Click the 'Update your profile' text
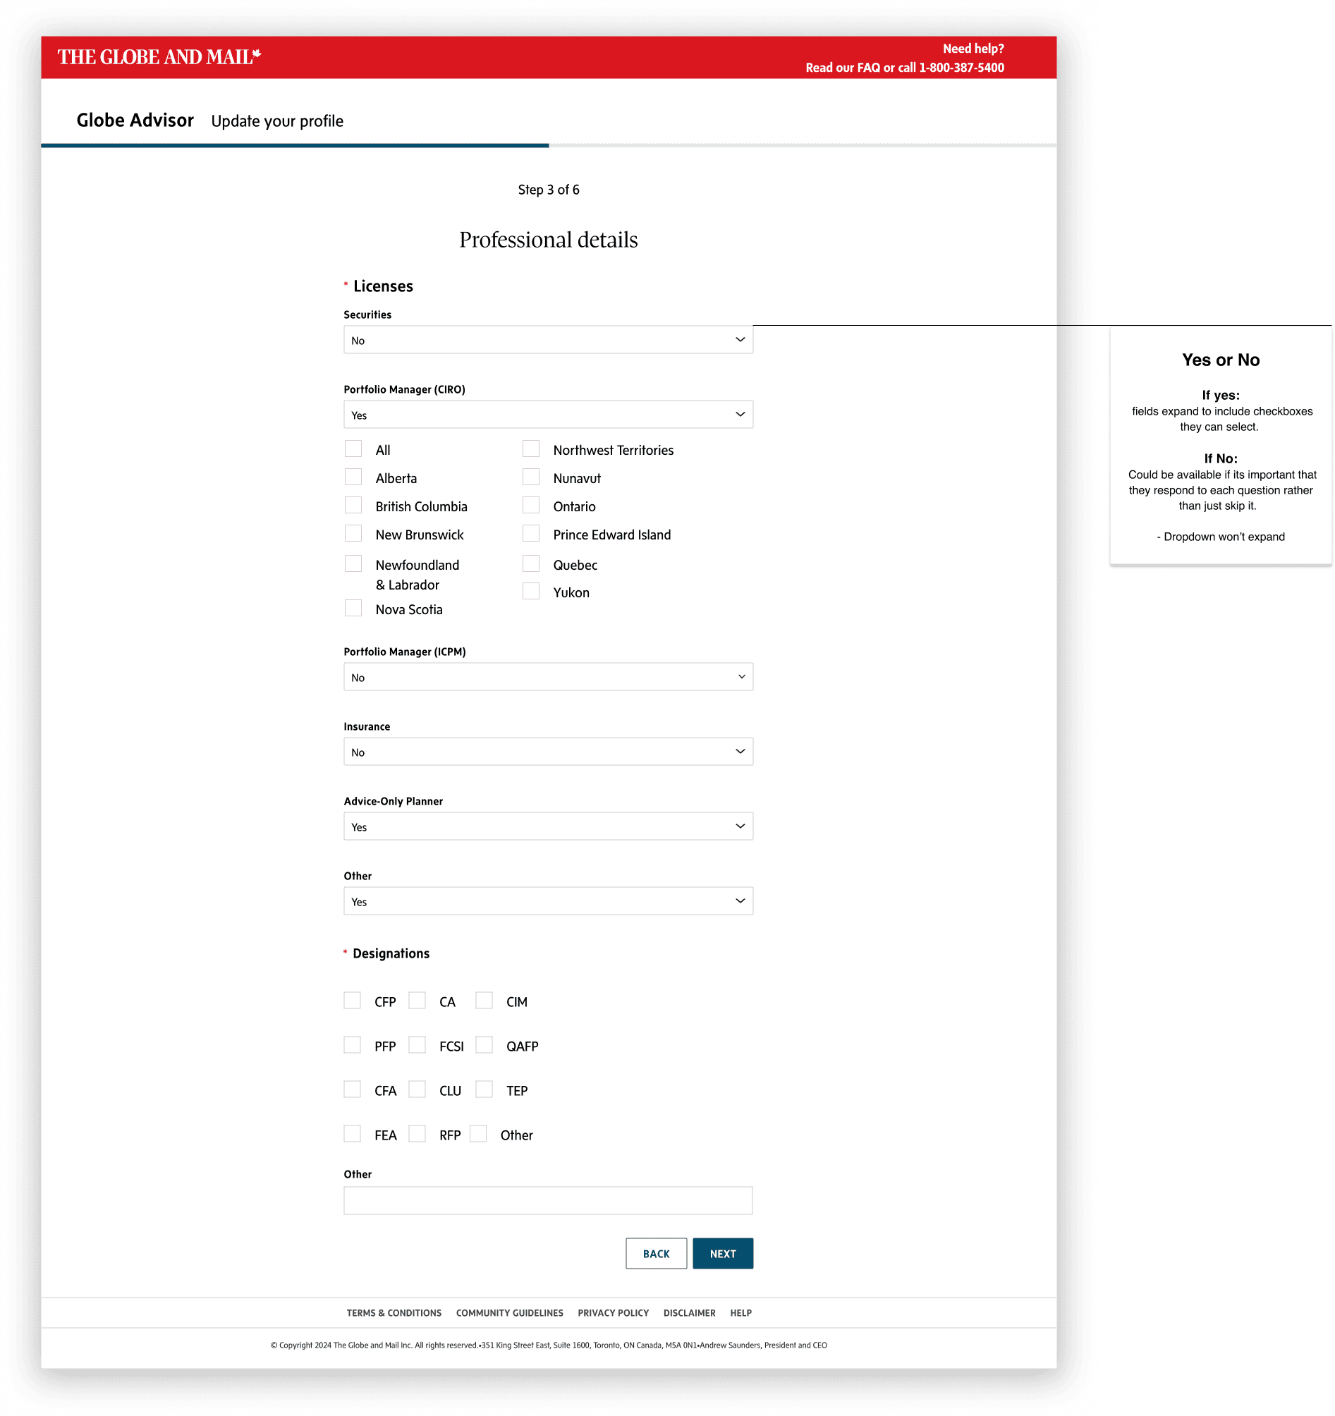Image resolution: width=1335 pixels, height=1416 pixels. coord(276,121)
